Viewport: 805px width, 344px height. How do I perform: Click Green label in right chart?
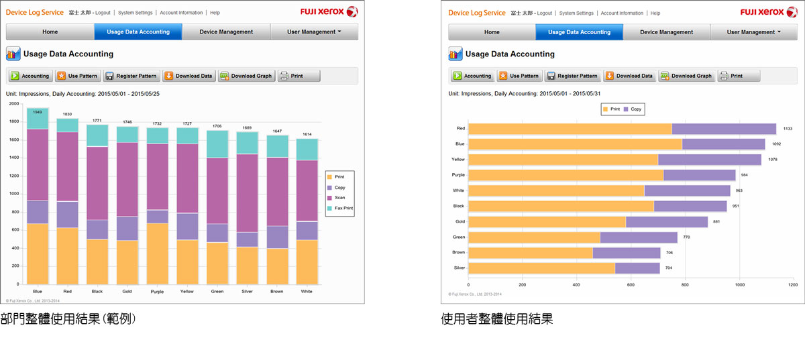pos(459,237)
